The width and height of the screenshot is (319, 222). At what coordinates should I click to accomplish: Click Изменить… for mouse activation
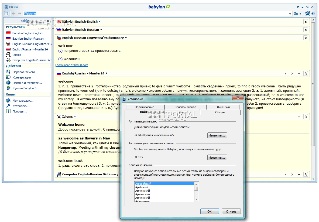point(217,135)
